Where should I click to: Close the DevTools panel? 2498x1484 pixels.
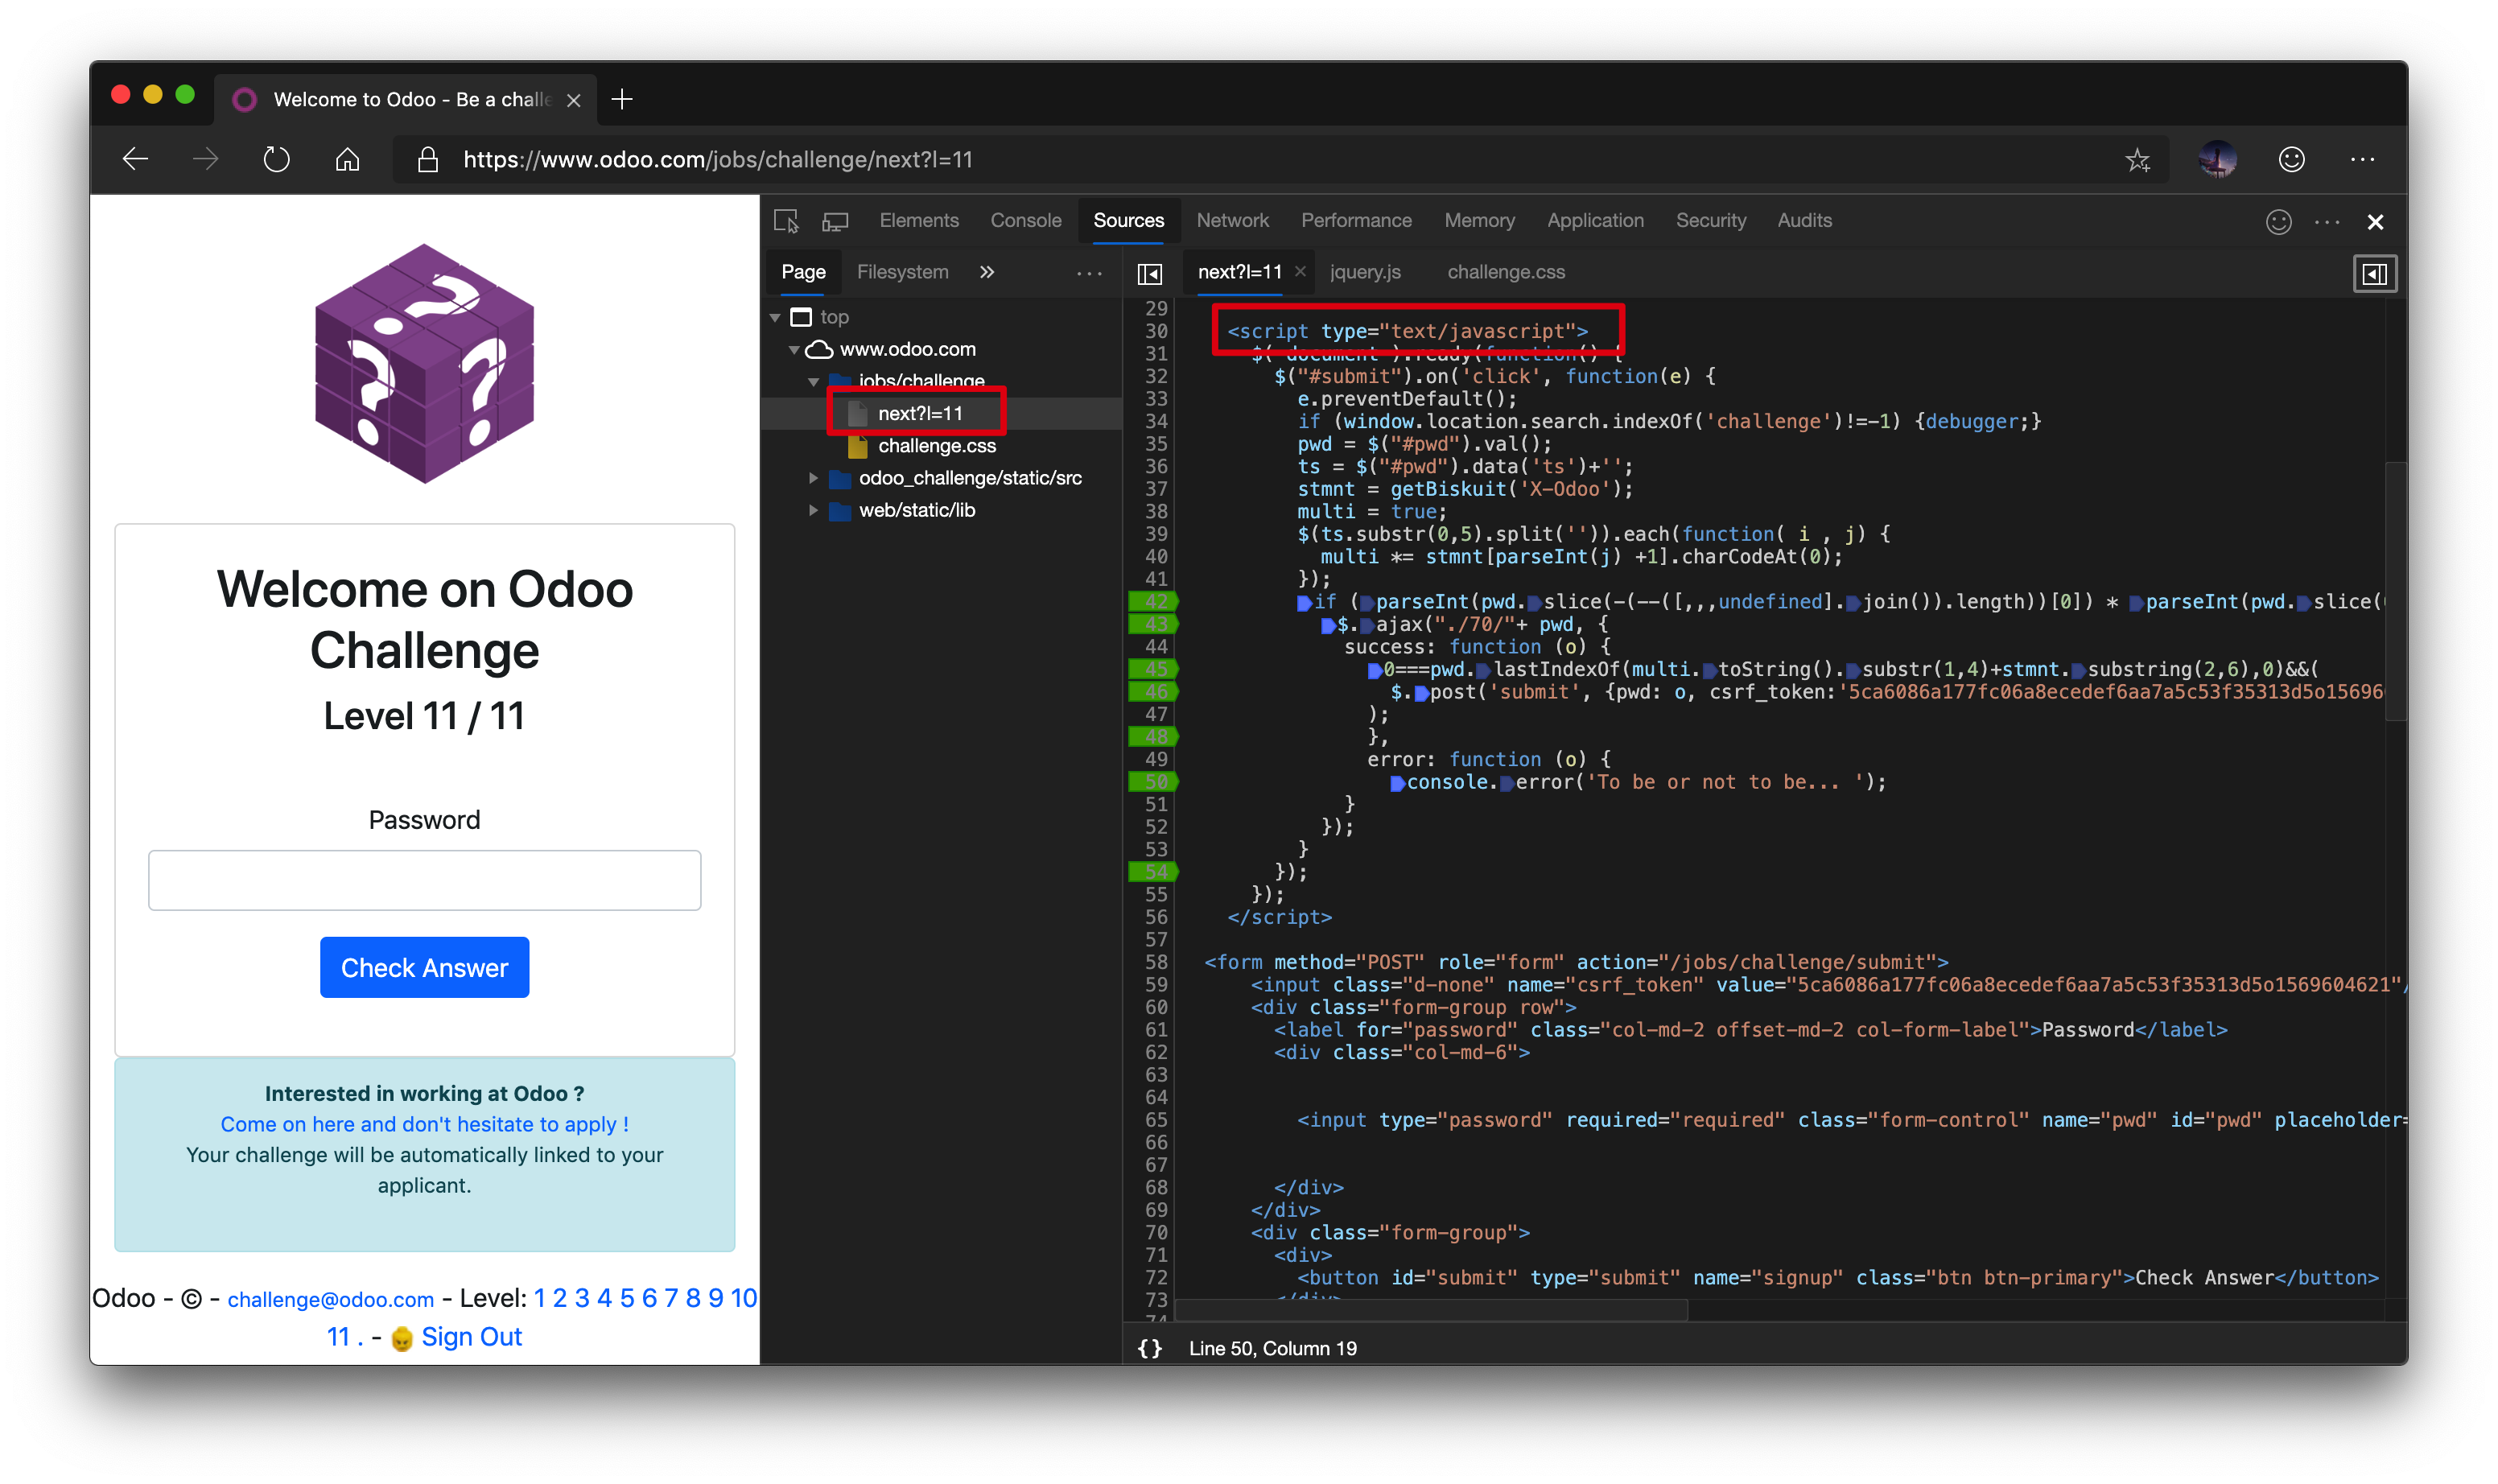coord(2375,222)
